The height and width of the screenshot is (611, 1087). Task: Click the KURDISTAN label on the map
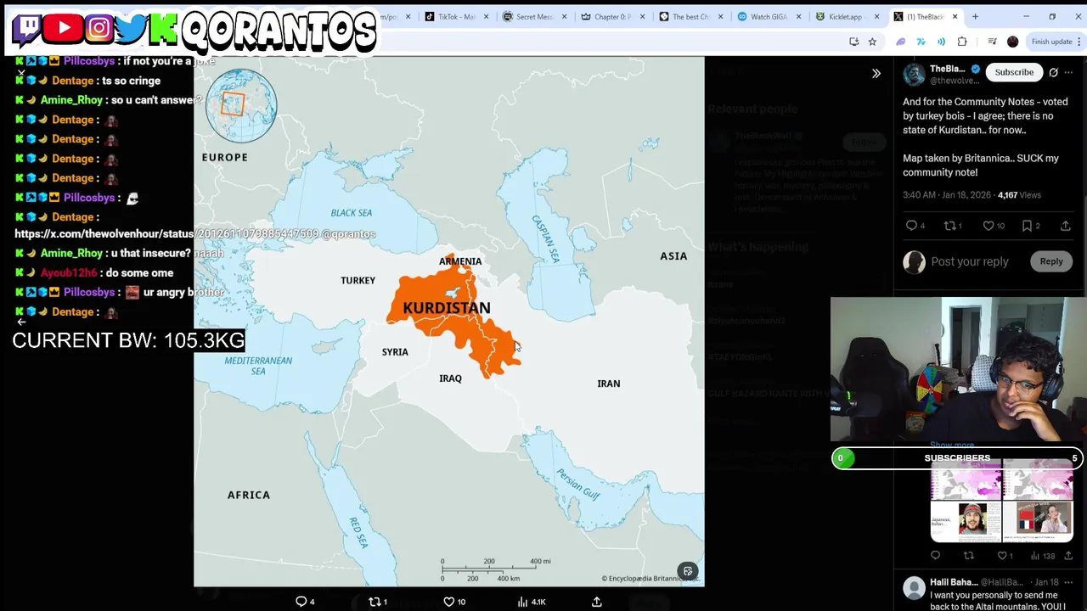click(447, 308)
